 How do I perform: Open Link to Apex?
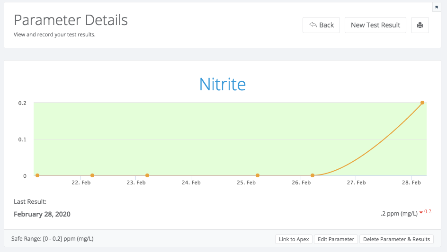[294, 239]
